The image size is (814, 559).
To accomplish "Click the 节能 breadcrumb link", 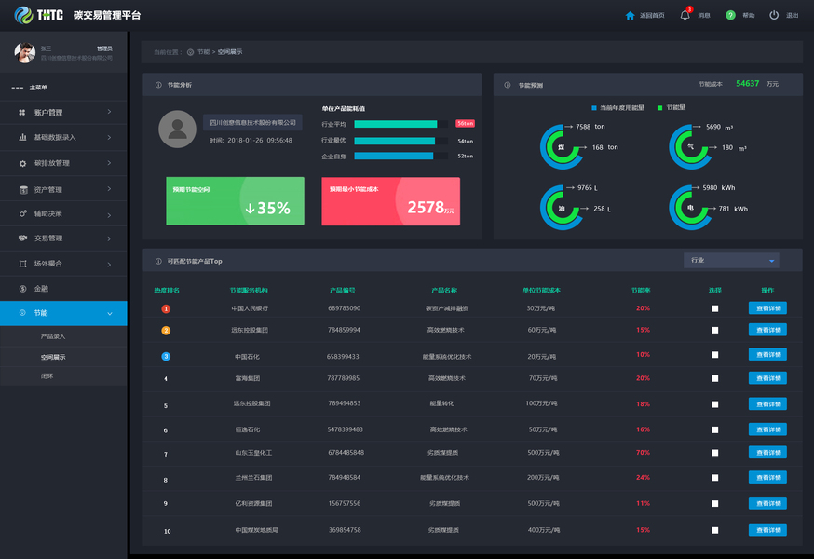I will pos(203,52).
